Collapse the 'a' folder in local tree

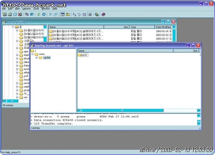tap(13, 27)
